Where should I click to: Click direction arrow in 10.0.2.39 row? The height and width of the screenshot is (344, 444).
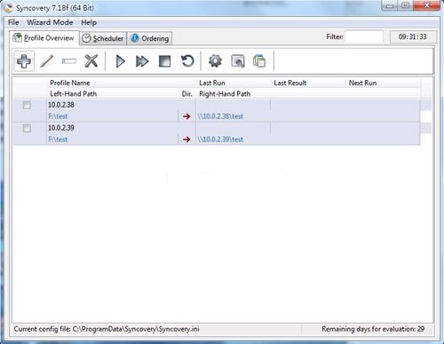pyautogui.click(x=186, y=140)
